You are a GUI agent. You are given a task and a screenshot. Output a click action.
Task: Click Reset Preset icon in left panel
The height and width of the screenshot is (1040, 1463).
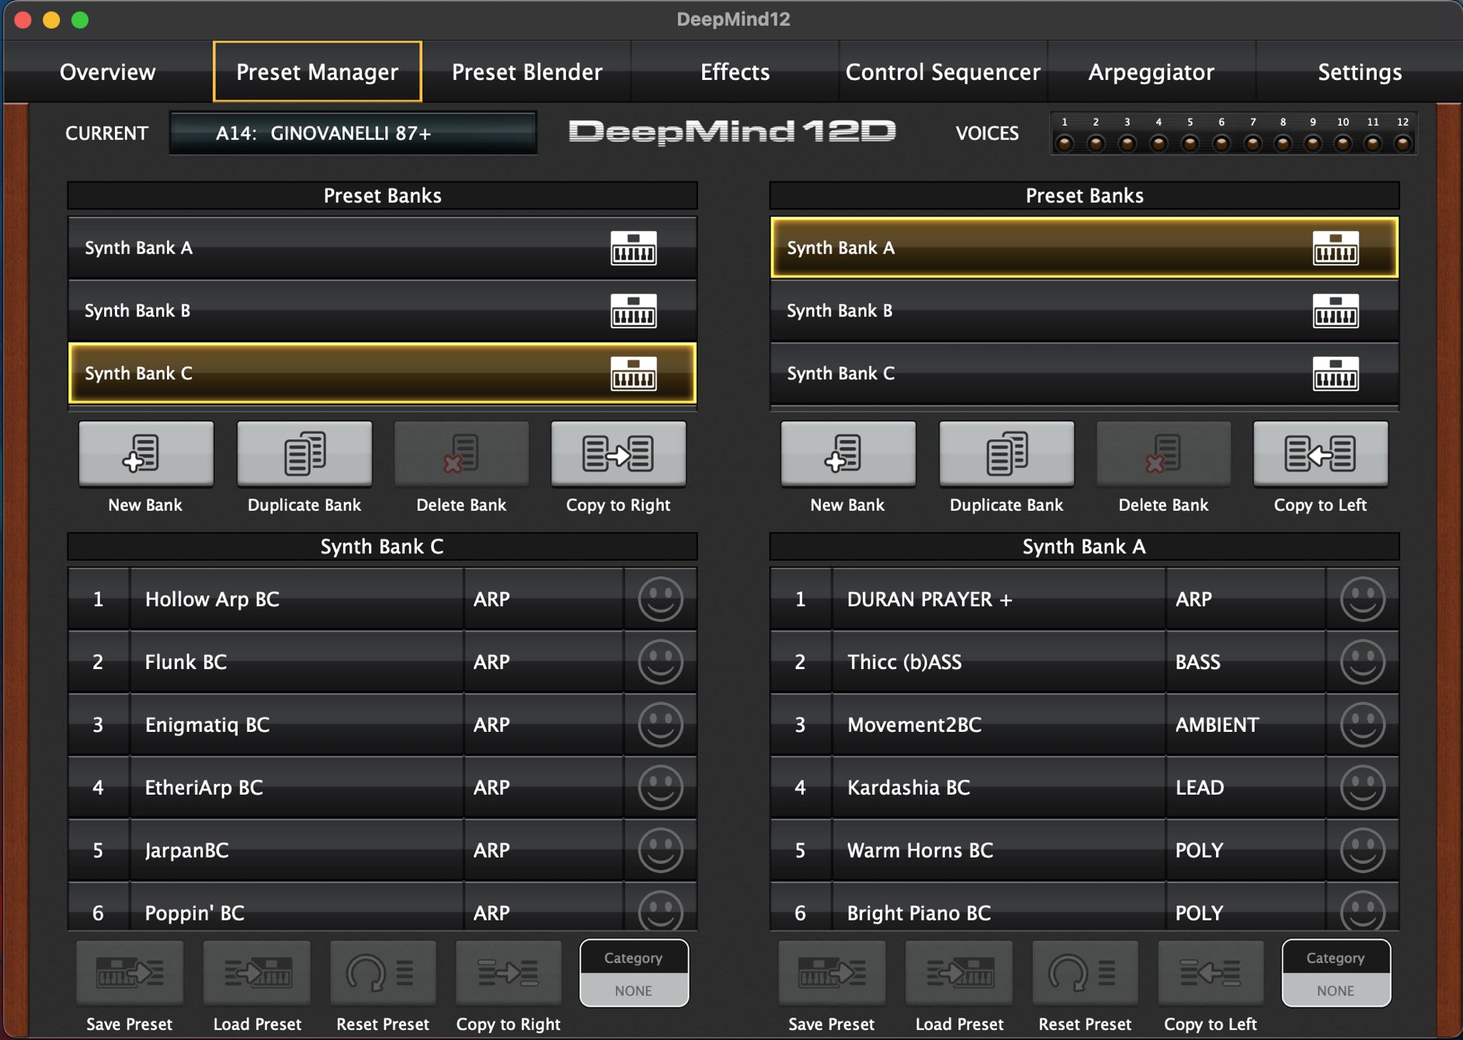(383, 972)
